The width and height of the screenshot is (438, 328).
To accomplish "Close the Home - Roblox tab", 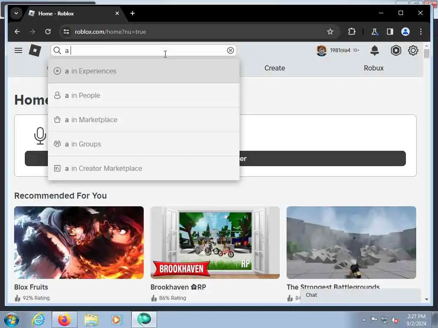I will coord(117,13).
